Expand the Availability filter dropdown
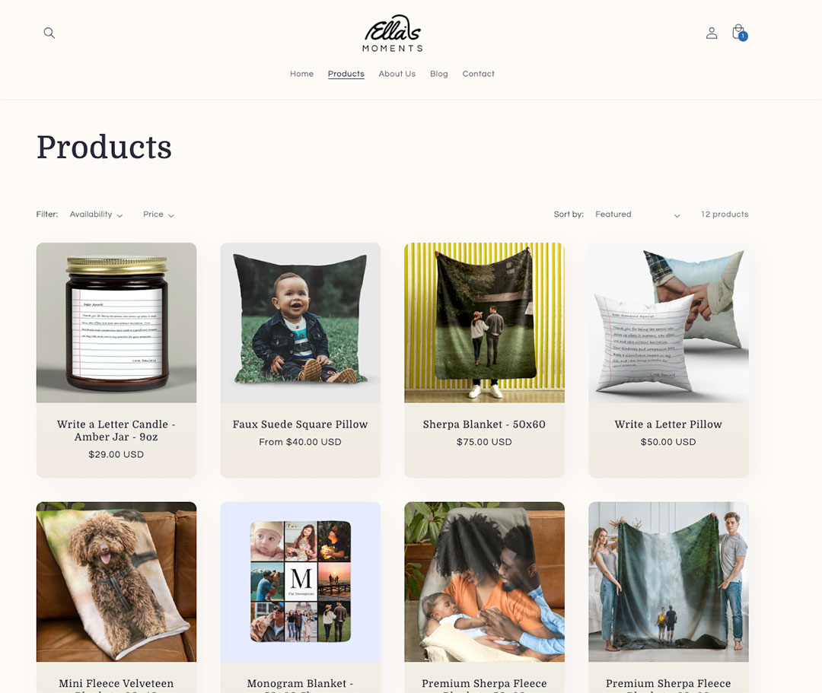Screen dimensions: 822x693 [x=97, y=215]
